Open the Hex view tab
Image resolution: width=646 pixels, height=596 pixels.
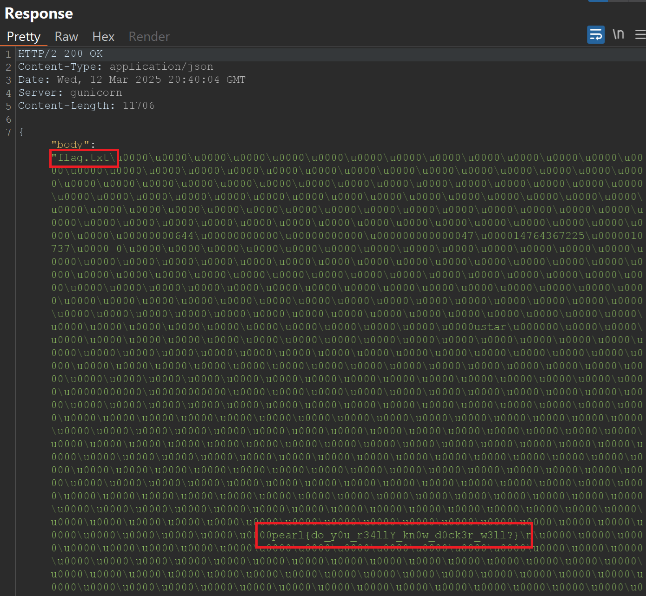point(103,37)
